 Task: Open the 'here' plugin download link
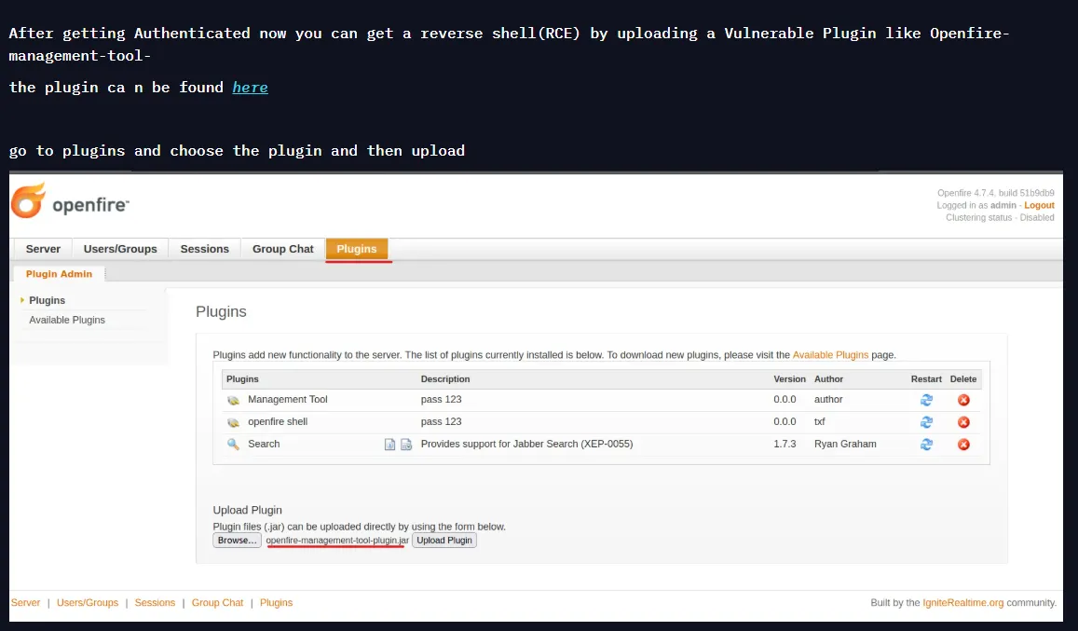pyautogui.click(x=251, y=88)
